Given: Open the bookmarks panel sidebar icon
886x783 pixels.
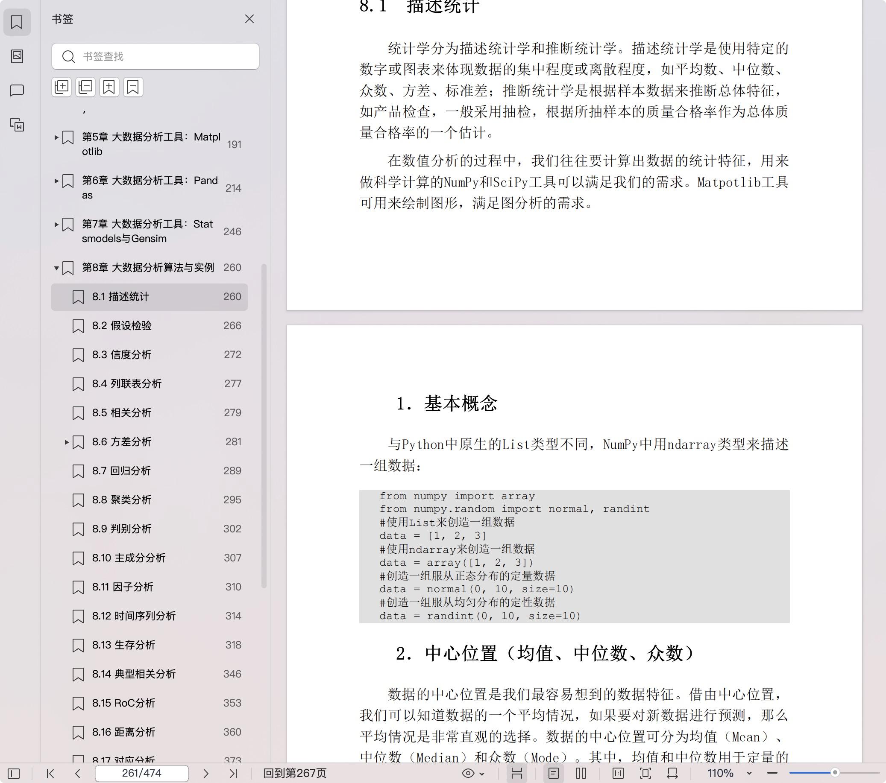Looking at the screenshot, I should pos(17,22).
